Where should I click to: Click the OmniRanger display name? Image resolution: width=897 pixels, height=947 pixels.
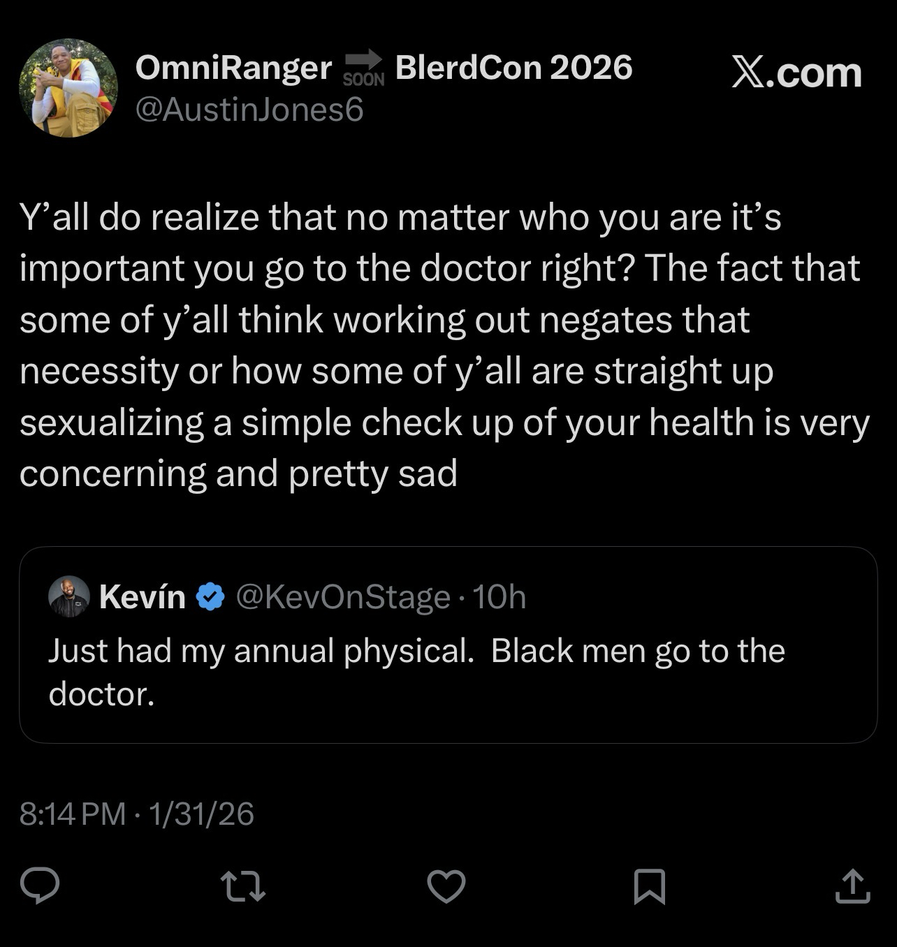(x=233, y=68)
